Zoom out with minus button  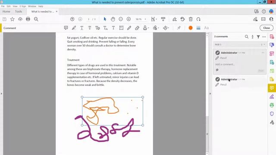pyautogui.click(x=121, y=19)
